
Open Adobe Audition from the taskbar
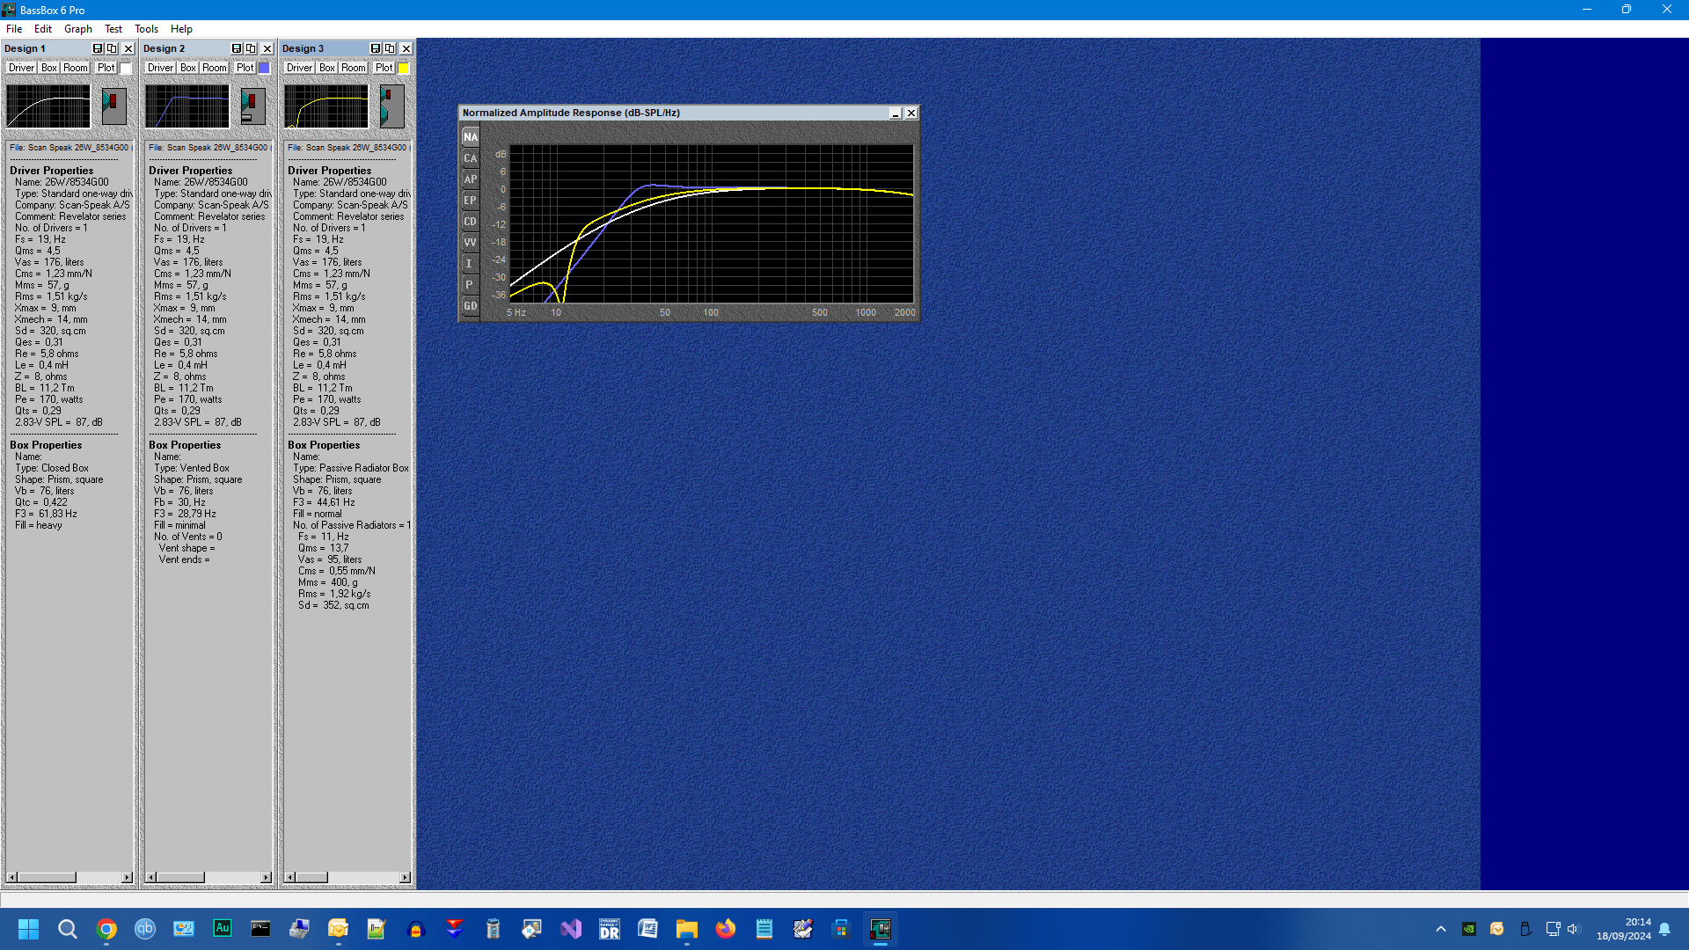click(x=223, y=929)
